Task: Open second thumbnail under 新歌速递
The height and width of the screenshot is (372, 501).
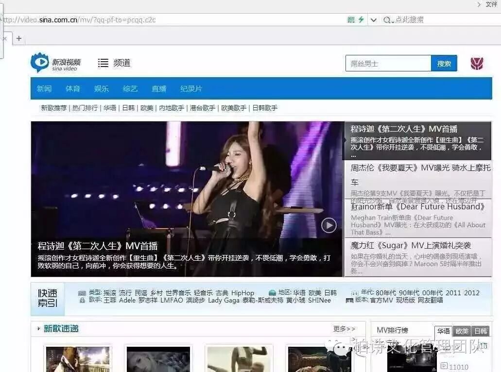Action: [158, 359]
